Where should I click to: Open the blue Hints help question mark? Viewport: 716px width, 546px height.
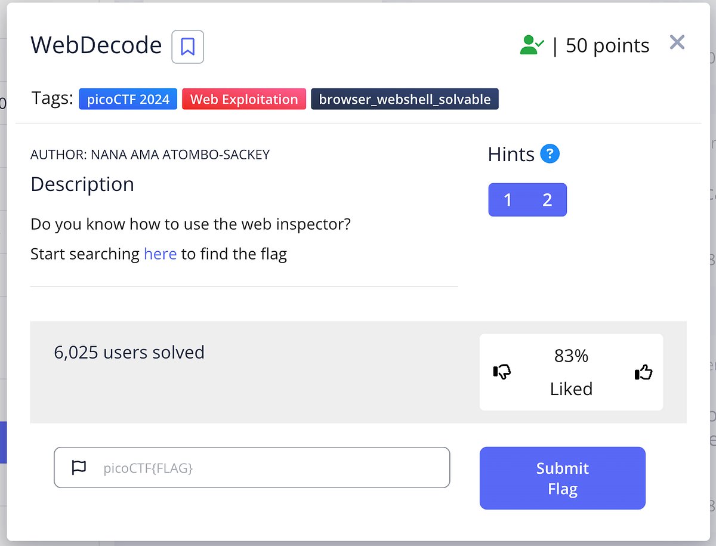click(551, 154)
